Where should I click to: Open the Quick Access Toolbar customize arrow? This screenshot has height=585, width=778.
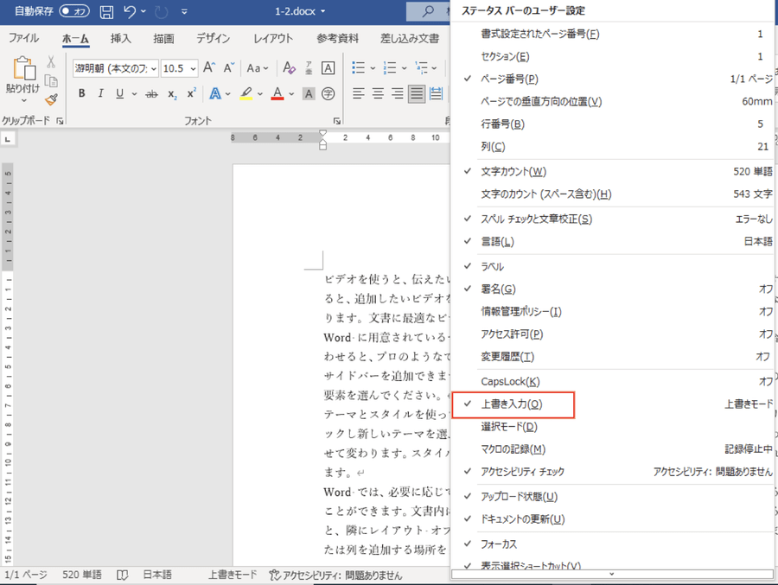pyautogui.click(x=184, y=11)
